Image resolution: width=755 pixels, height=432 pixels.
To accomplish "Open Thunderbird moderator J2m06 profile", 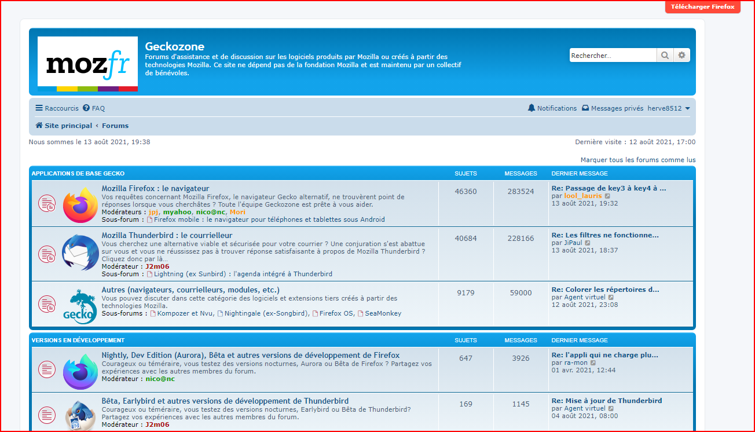I will [157, 267].
